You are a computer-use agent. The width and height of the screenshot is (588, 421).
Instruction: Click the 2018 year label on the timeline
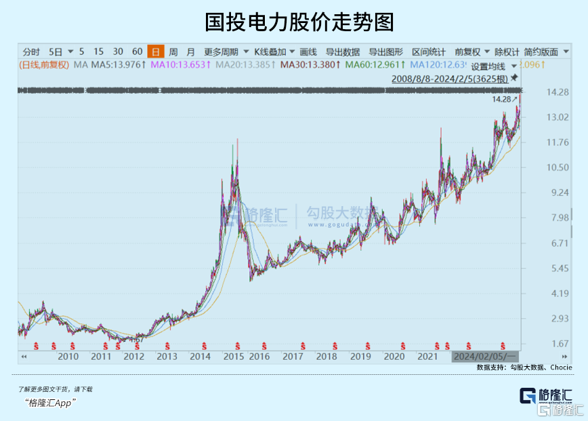pyautogui.click(x=327, y=357)
